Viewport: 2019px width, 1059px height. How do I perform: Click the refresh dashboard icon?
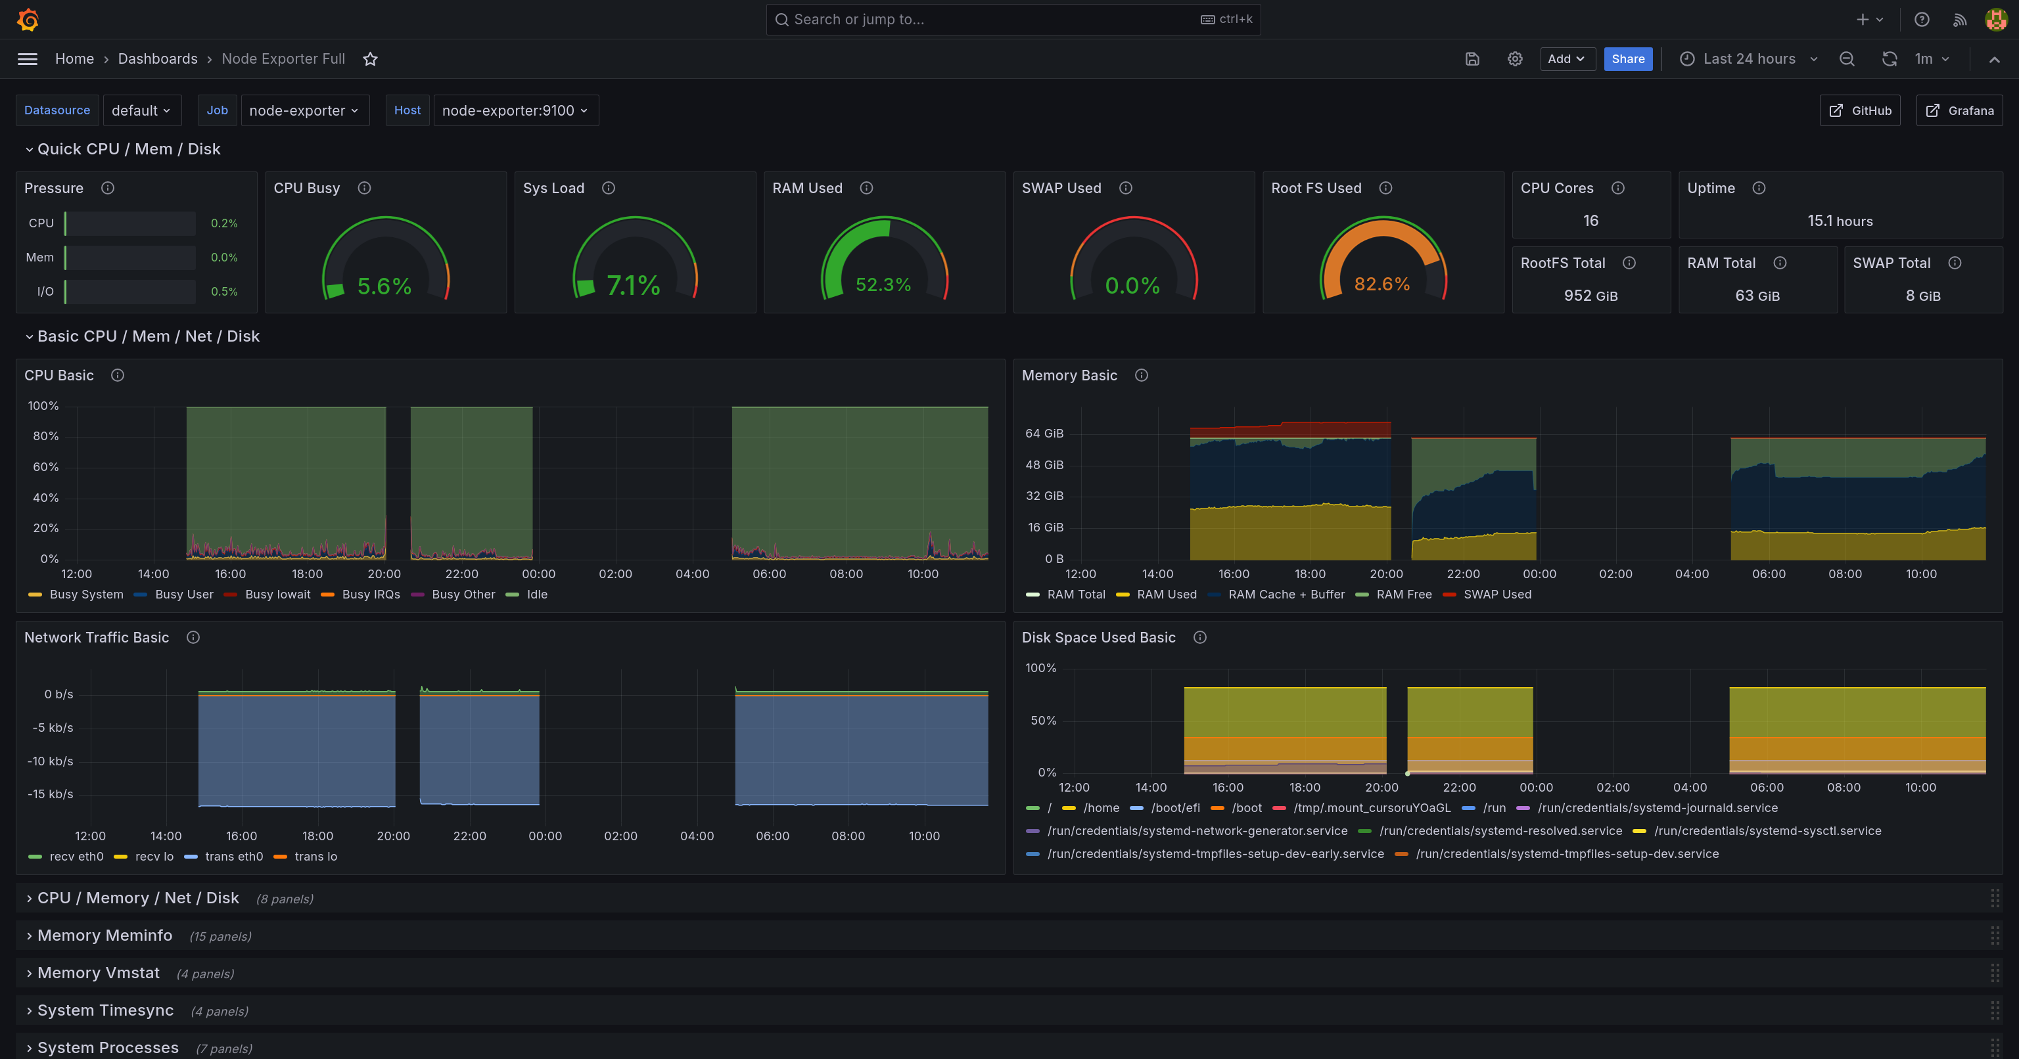tap(1889, 58)
